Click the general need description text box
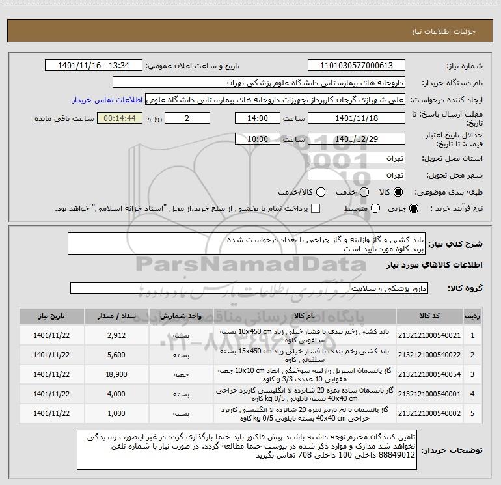This screenshot has height=485, width=501. 247,243
